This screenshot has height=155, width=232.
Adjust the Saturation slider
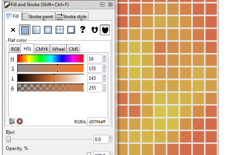pos(51,68)
